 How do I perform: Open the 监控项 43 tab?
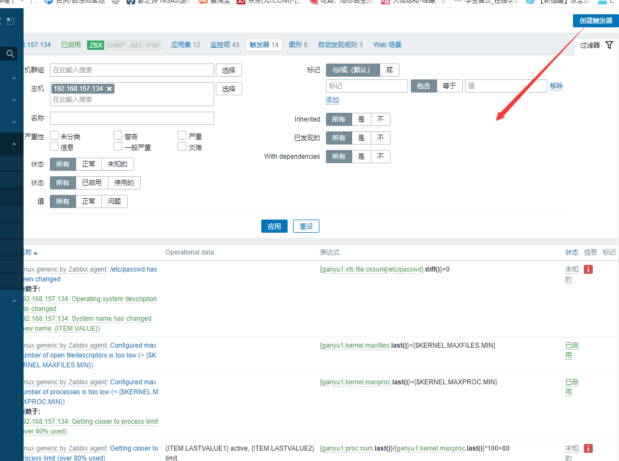pos(224,45)
